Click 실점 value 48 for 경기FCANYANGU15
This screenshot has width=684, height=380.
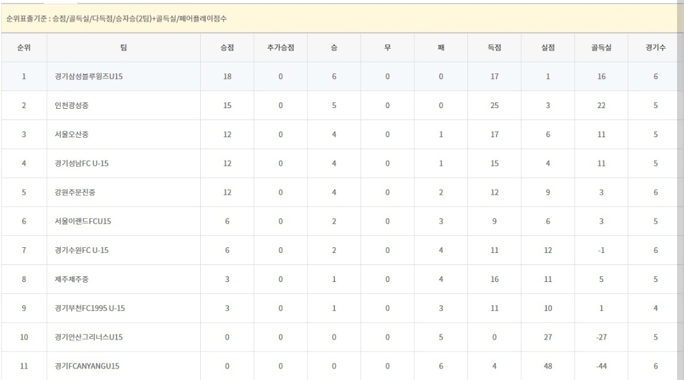pyautogui.click(x=548, y=366)
